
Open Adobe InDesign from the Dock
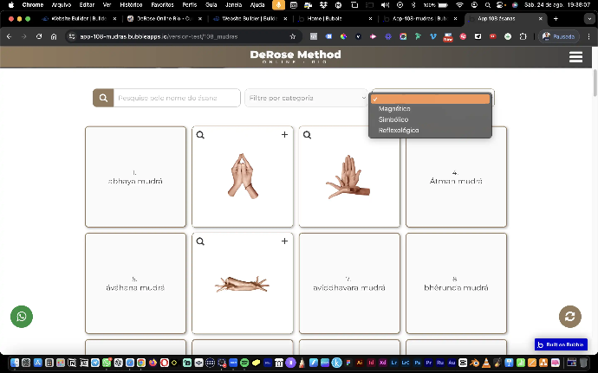(x=371, y=363)
